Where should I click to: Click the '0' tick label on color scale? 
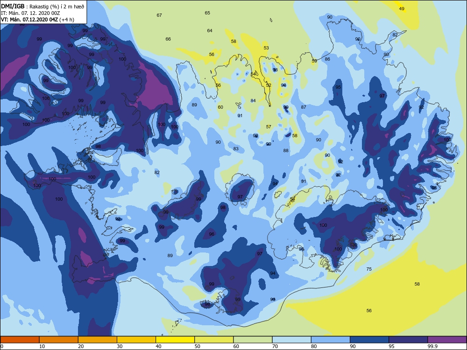point(2,346)
